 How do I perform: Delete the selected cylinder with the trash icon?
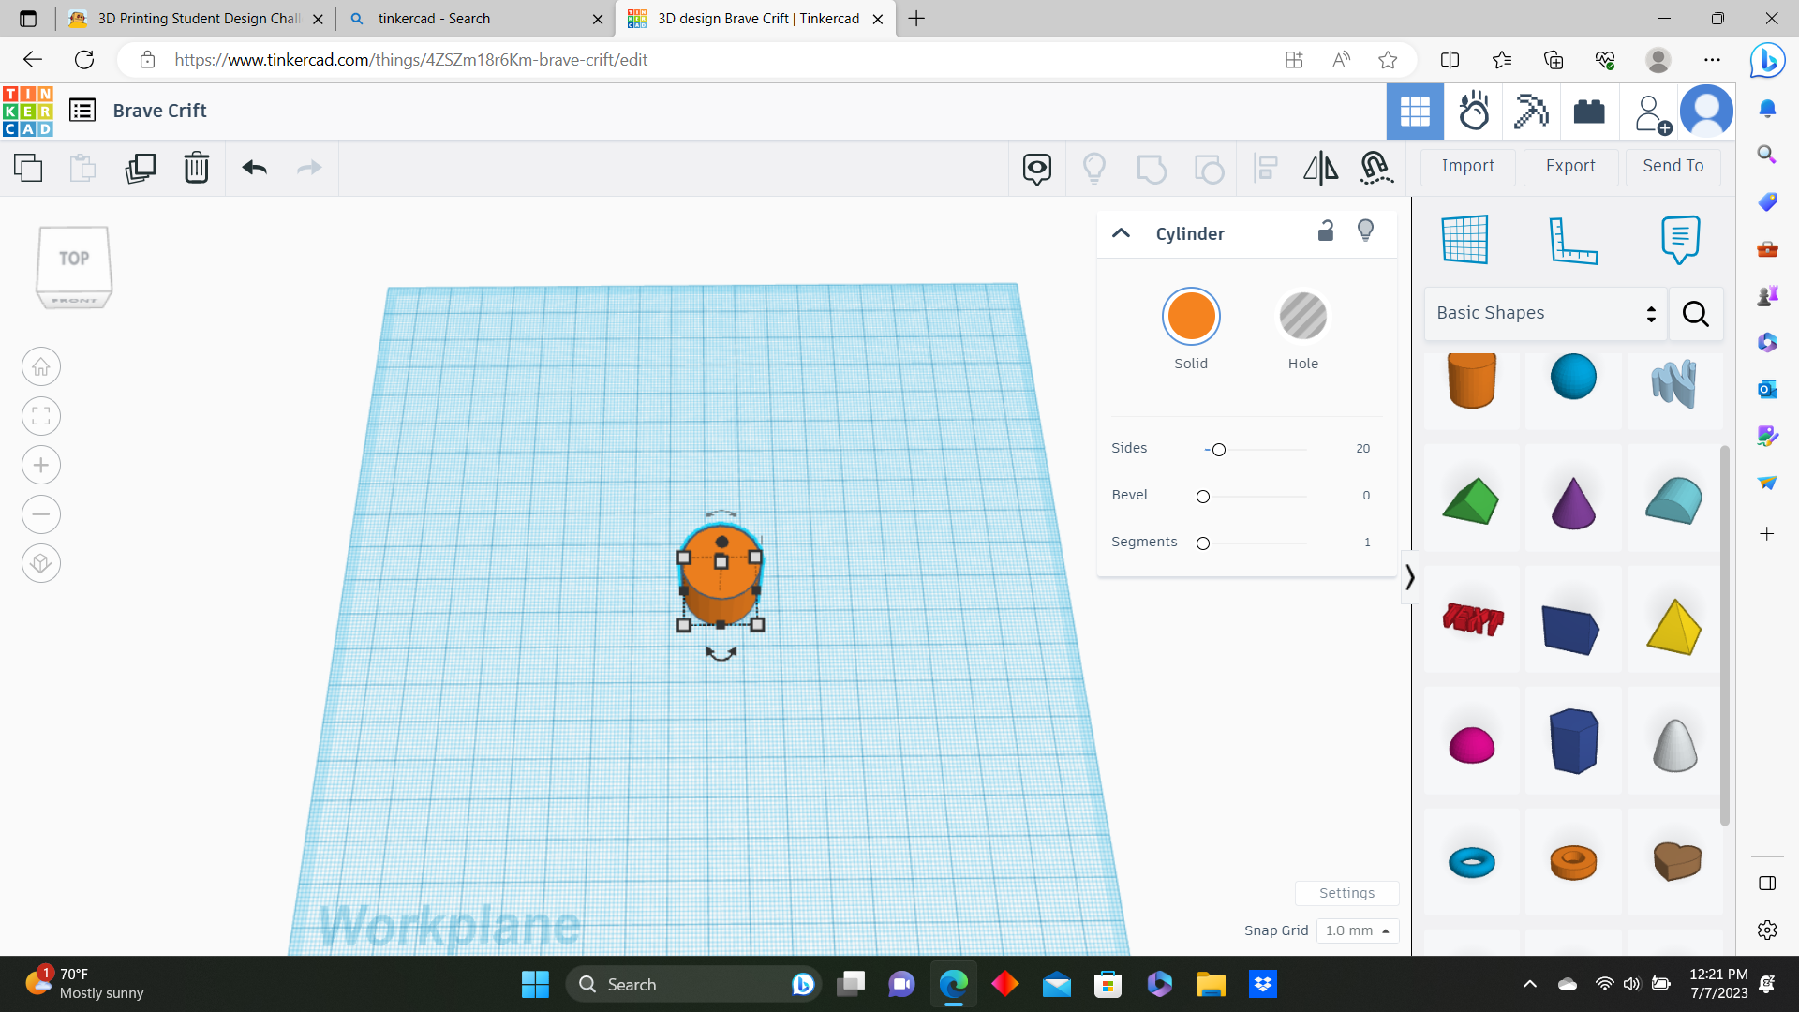[196, 168]
